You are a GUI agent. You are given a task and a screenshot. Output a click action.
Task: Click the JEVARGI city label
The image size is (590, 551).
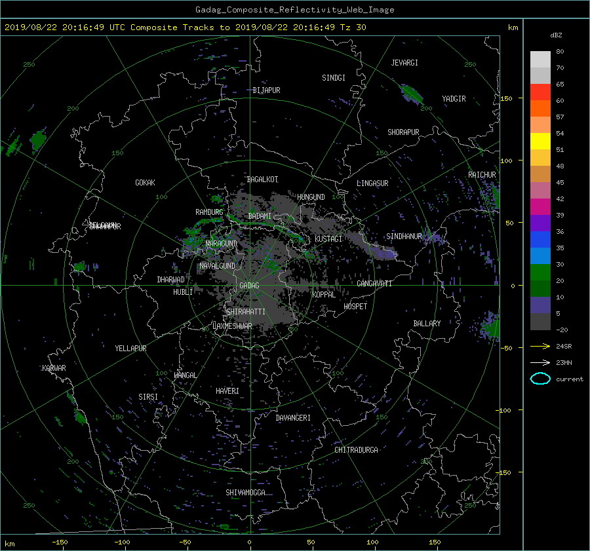tap(404, 63)
